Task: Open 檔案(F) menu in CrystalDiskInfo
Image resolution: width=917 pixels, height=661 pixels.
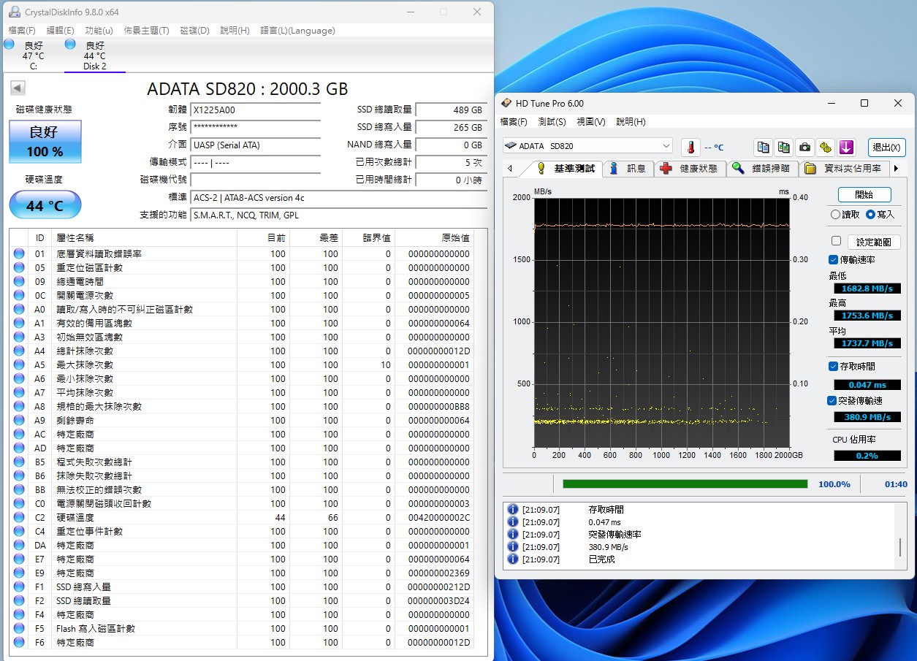Action: 22,31
